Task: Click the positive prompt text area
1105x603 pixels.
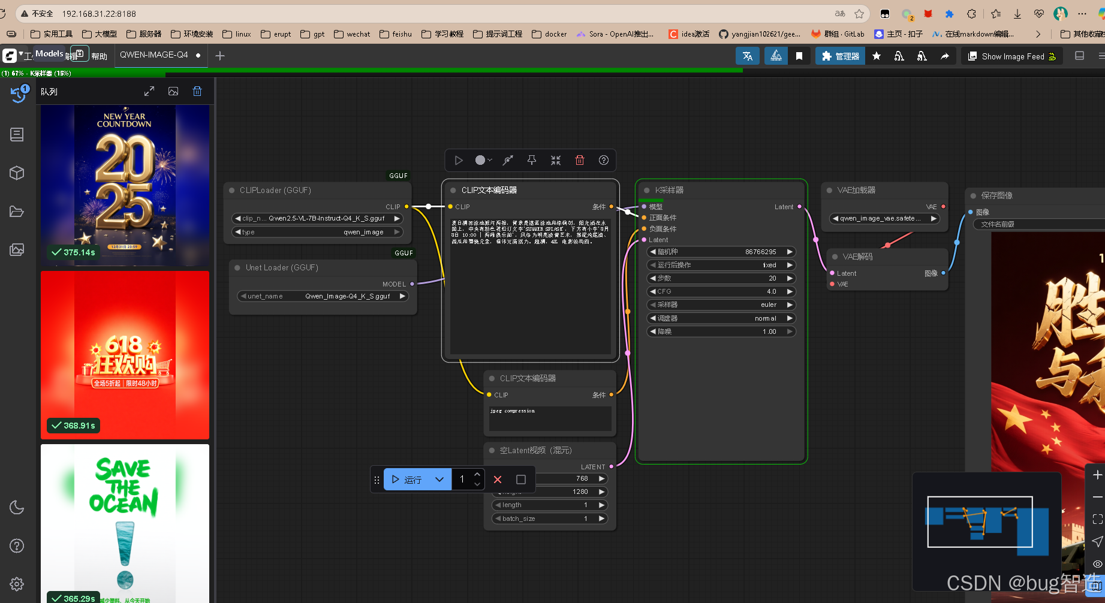Action: [x=531, y=285]
